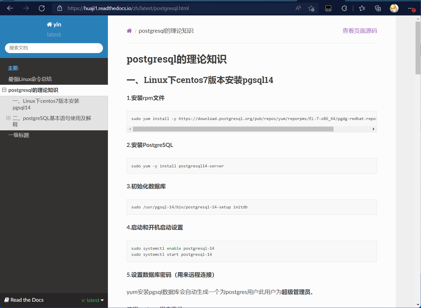The width and height of the screenshot is (421, 308).
Task: Click the latest version text under yin
Action: 54,34
